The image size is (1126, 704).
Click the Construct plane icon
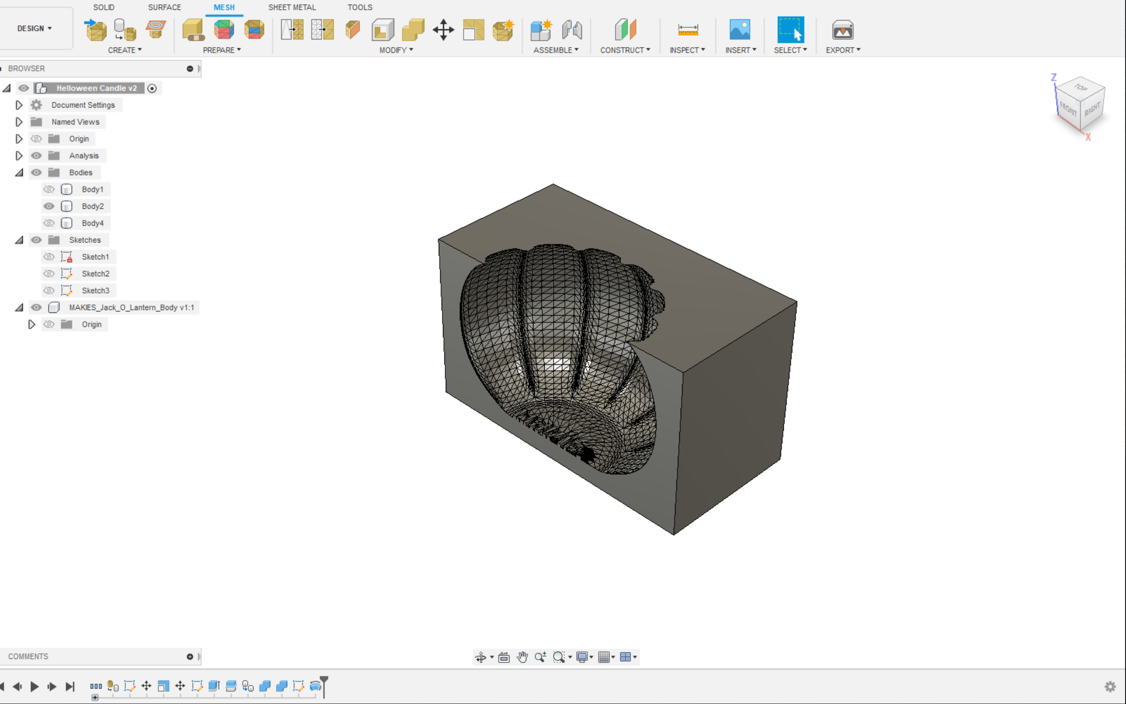625,30
